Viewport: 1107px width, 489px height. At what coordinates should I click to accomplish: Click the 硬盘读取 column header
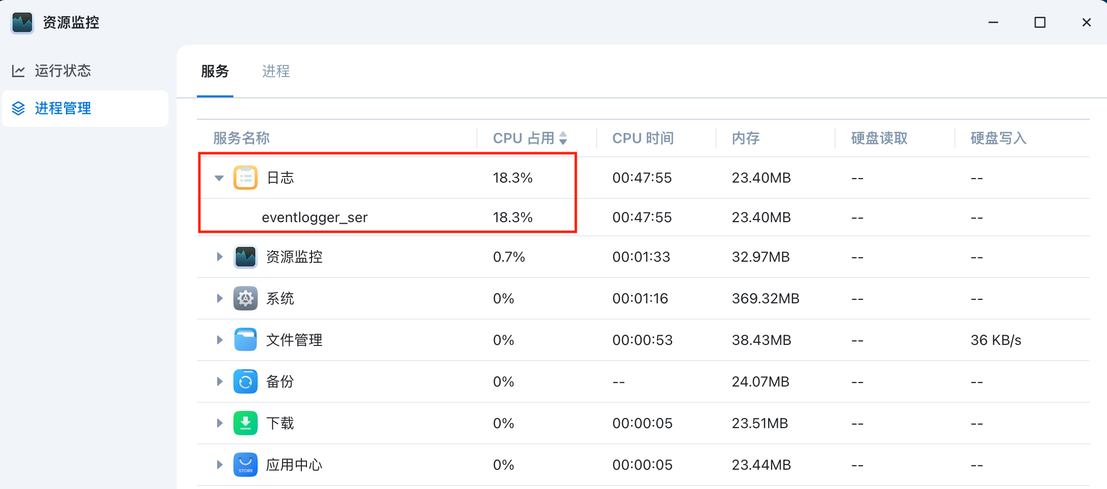point(879,138)
